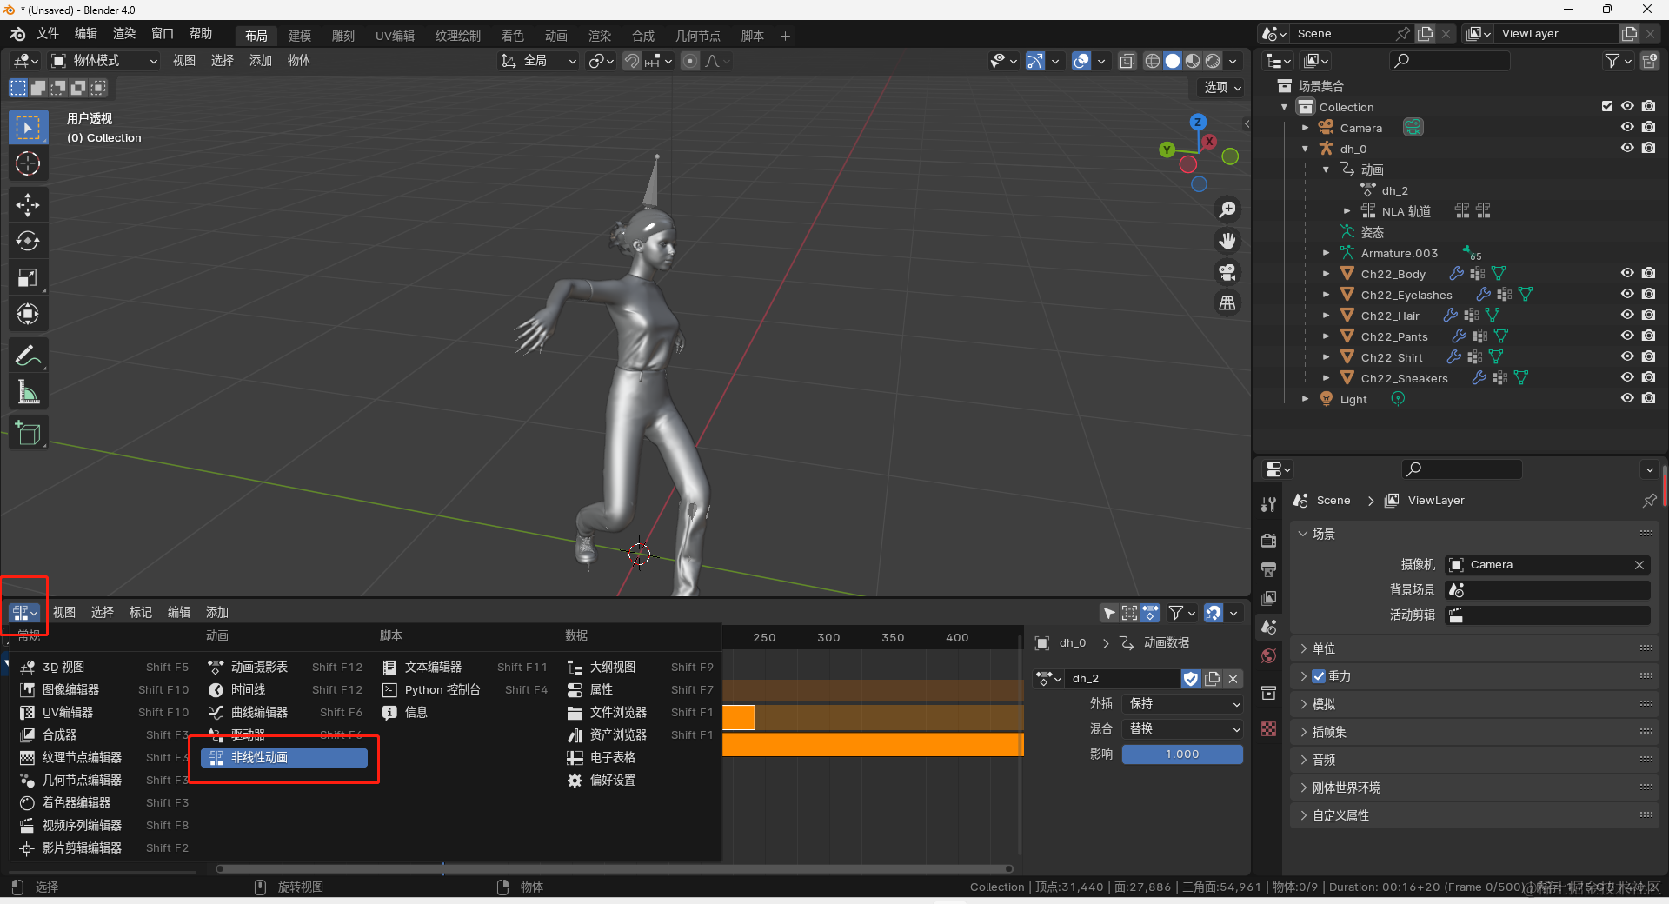This screenshot has height=904, width=1669.
Task: Click the timeline horizontal scrollbar
Action: tap(614, 868)
